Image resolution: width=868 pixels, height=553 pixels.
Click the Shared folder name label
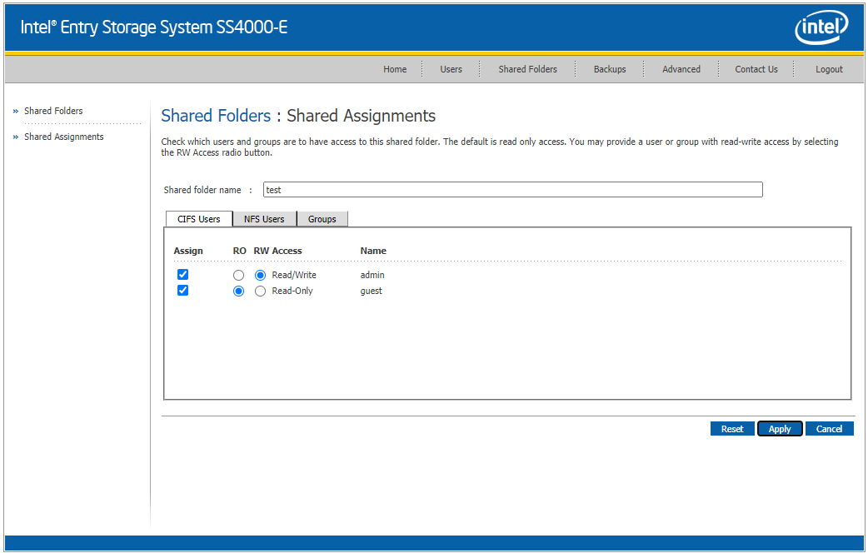point(202,190)
